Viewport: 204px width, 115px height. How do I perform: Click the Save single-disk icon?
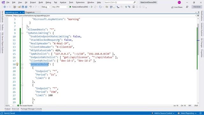point(23,7)
